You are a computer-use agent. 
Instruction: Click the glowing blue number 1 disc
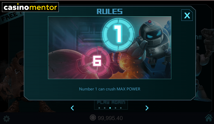(x=118, y=34)
